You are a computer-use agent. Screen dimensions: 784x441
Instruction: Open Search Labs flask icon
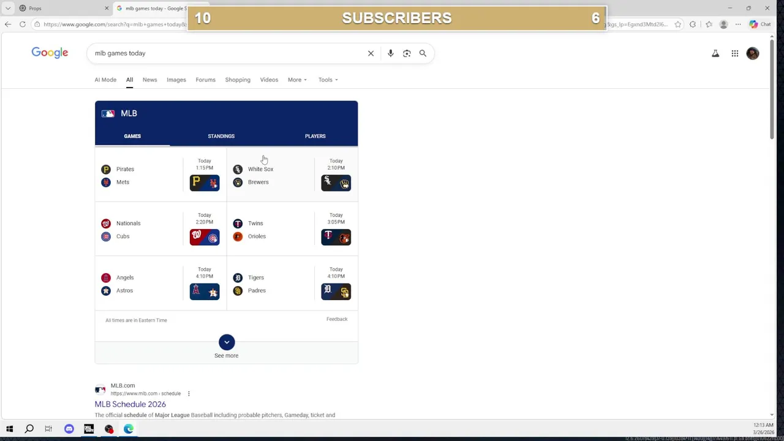pyautogui.click(x=715, y=53)
